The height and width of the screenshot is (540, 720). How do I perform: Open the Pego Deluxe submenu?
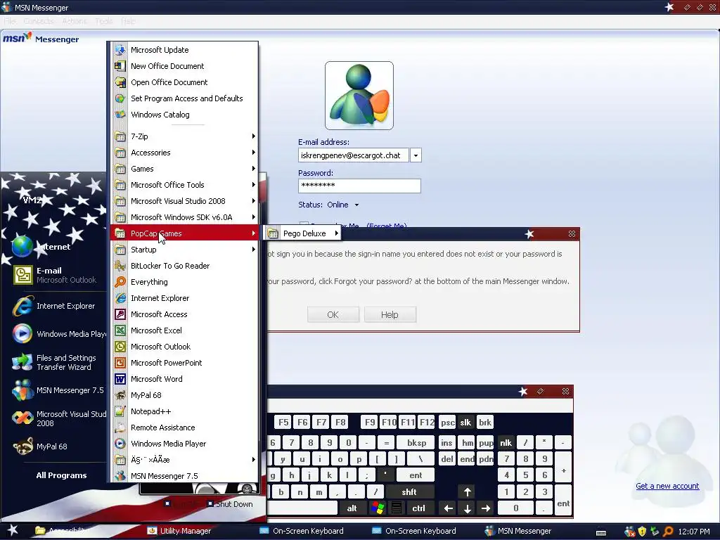click(303, 233)
